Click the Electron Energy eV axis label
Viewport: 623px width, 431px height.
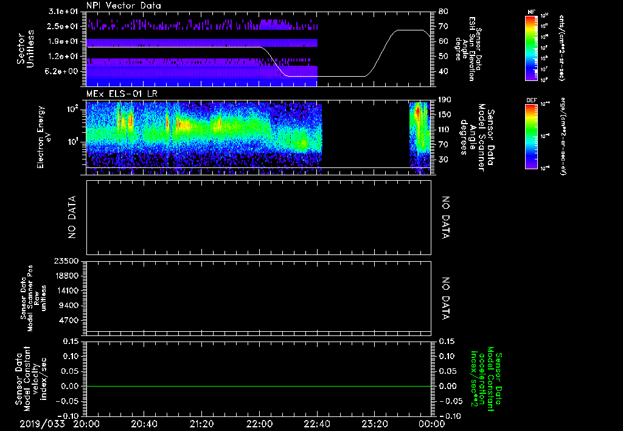tap(44, 137)
